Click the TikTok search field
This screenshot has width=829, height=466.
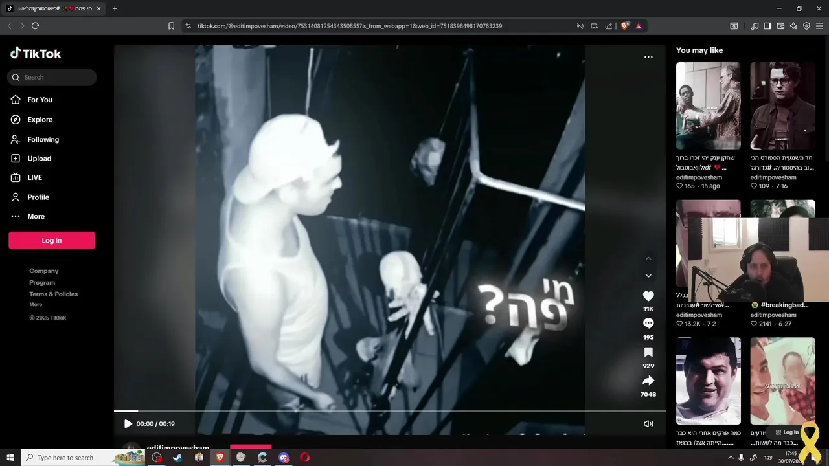tap(52, 77)
